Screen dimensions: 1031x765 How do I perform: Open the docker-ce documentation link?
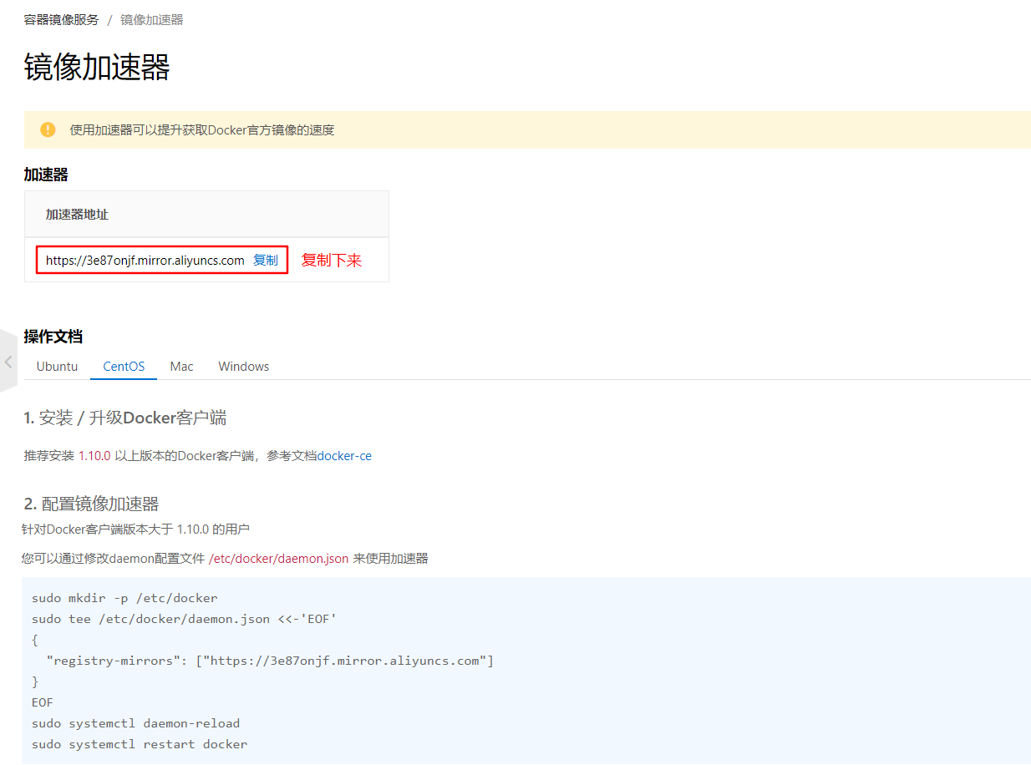344,455
